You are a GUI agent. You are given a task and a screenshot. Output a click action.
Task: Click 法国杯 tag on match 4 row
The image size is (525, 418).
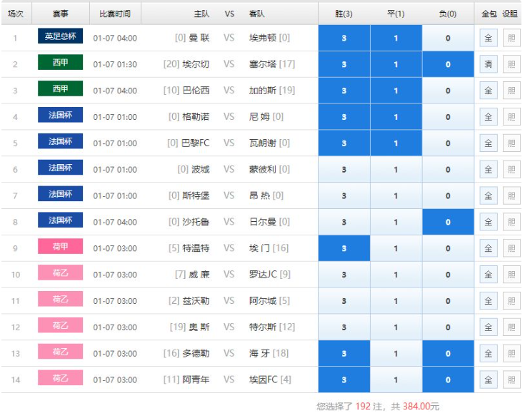coord(60,115)
